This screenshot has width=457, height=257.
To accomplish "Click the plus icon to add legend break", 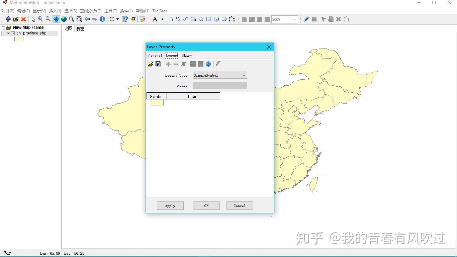I will (x=168, y=64).
